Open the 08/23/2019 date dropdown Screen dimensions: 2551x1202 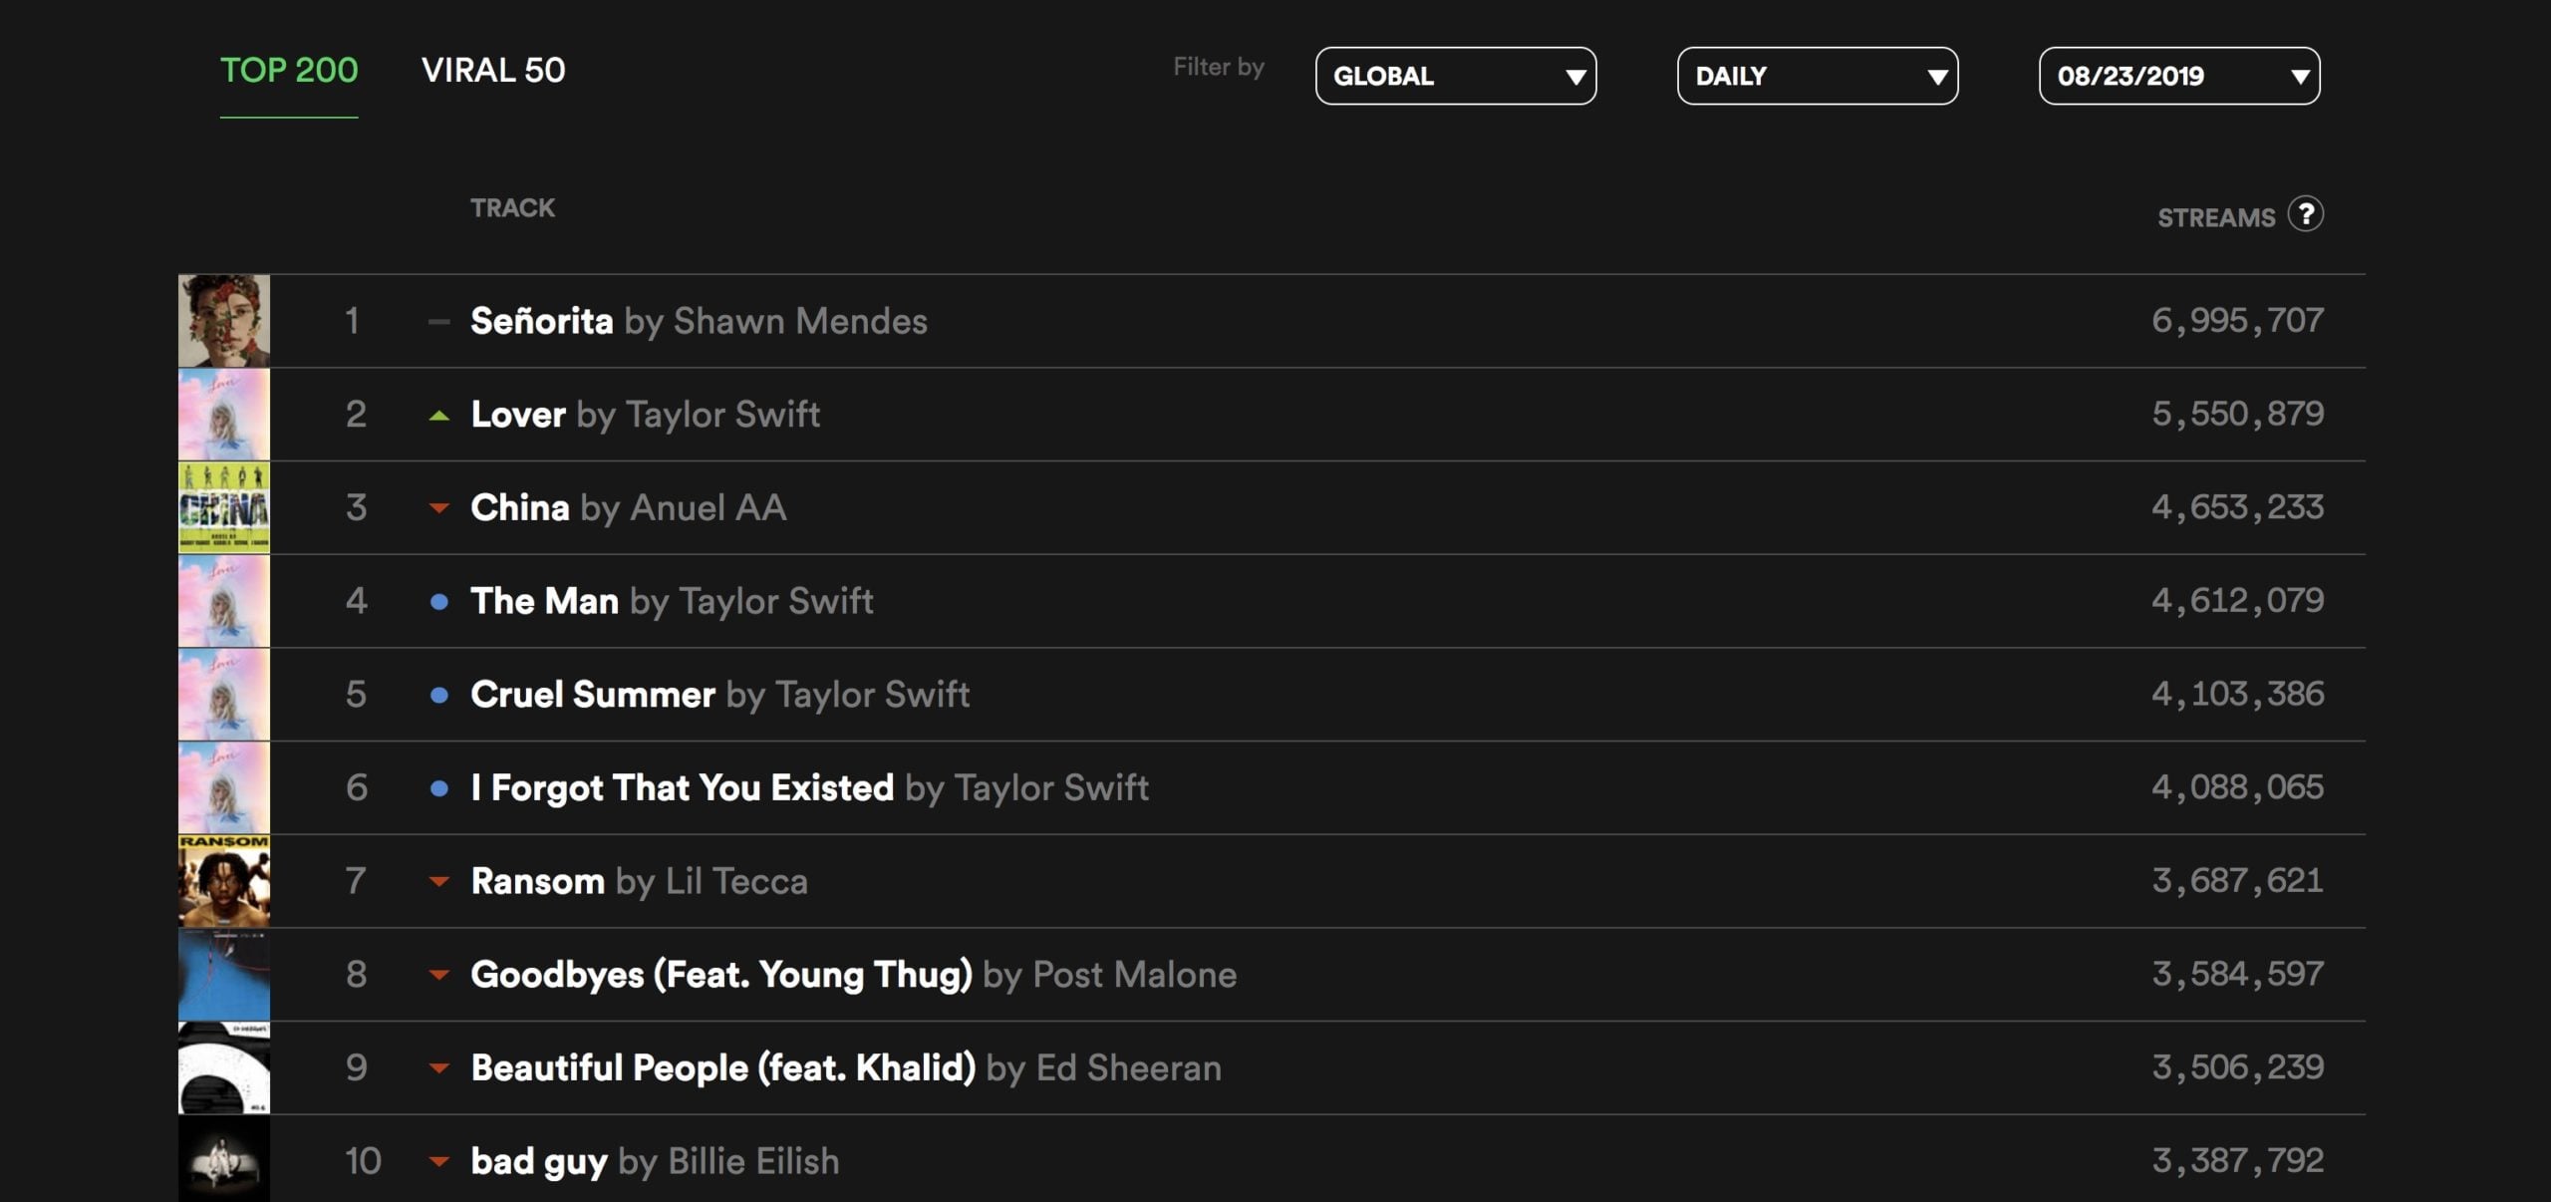(2178, 76)
